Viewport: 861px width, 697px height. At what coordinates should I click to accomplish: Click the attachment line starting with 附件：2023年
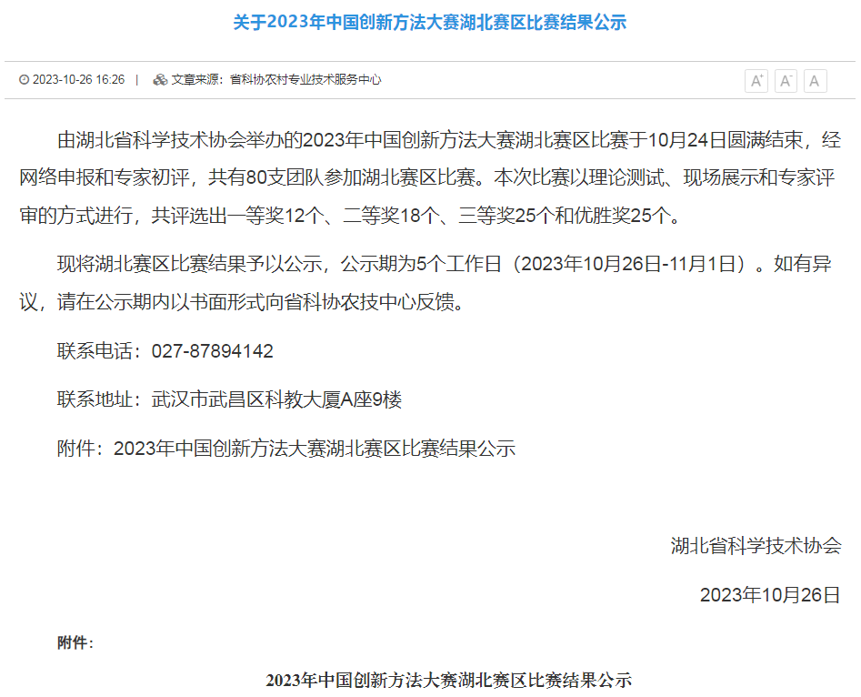pos(286,448)
